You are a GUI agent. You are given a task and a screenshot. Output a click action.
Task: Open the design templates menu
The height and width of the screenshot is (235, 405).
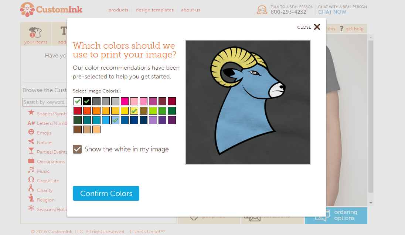click(x=154, y=10)
